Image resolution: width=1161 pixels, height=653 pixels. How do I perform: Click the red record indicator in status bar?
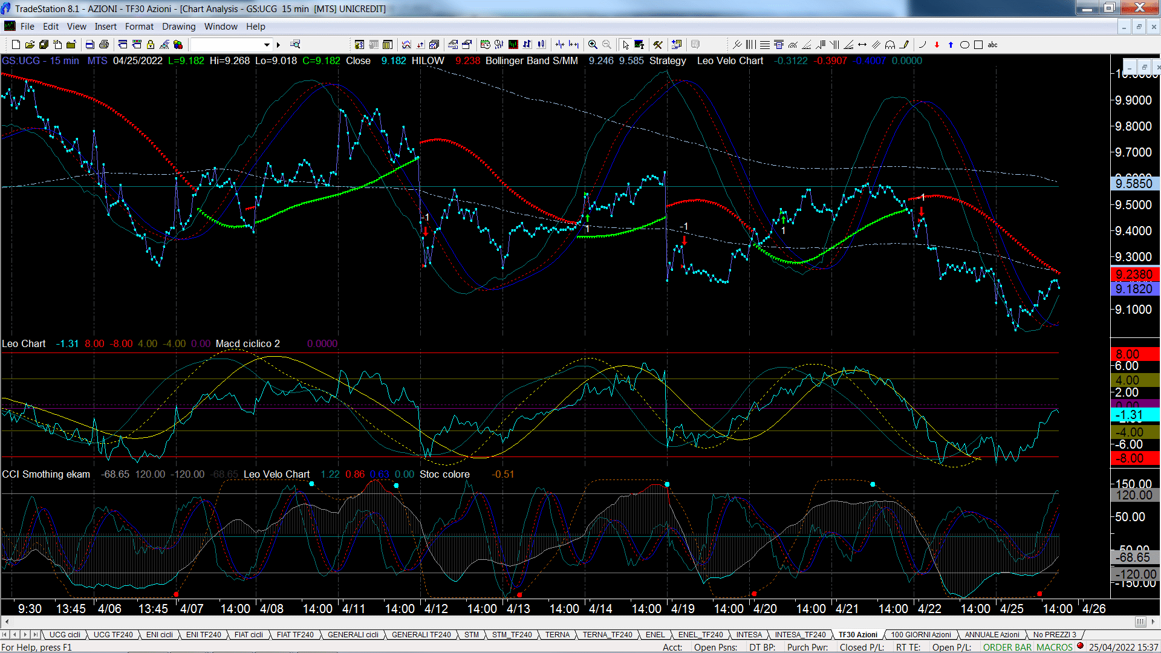[1080, 646]
